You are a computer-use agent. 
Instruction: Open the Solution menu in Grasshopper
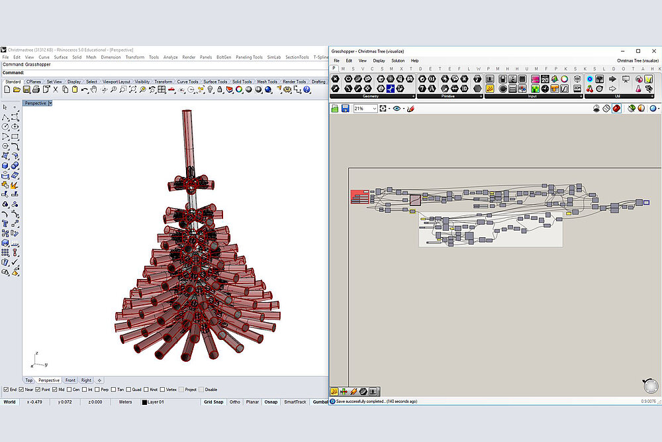point(397,60)
